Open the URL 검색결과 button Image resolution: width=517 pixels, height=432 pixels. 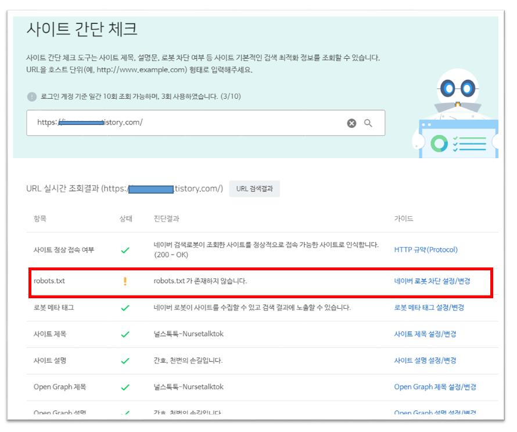[x=254, y=189]
